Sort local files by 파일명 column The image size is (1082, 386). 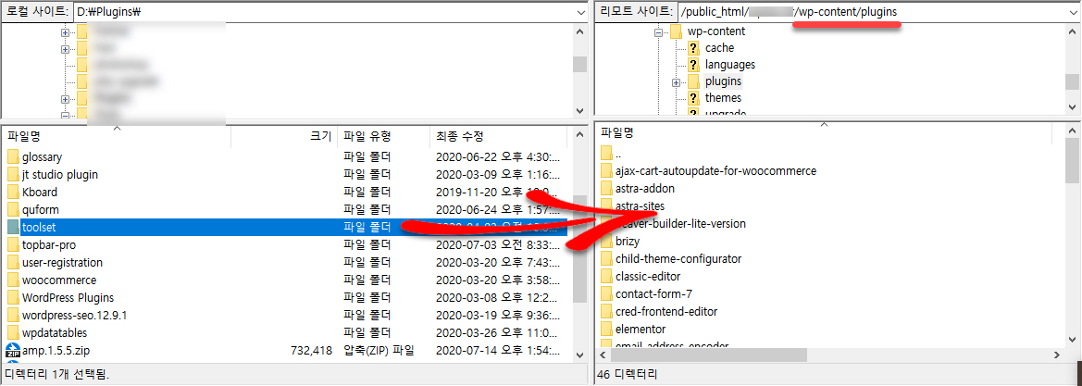click(117, 137)
